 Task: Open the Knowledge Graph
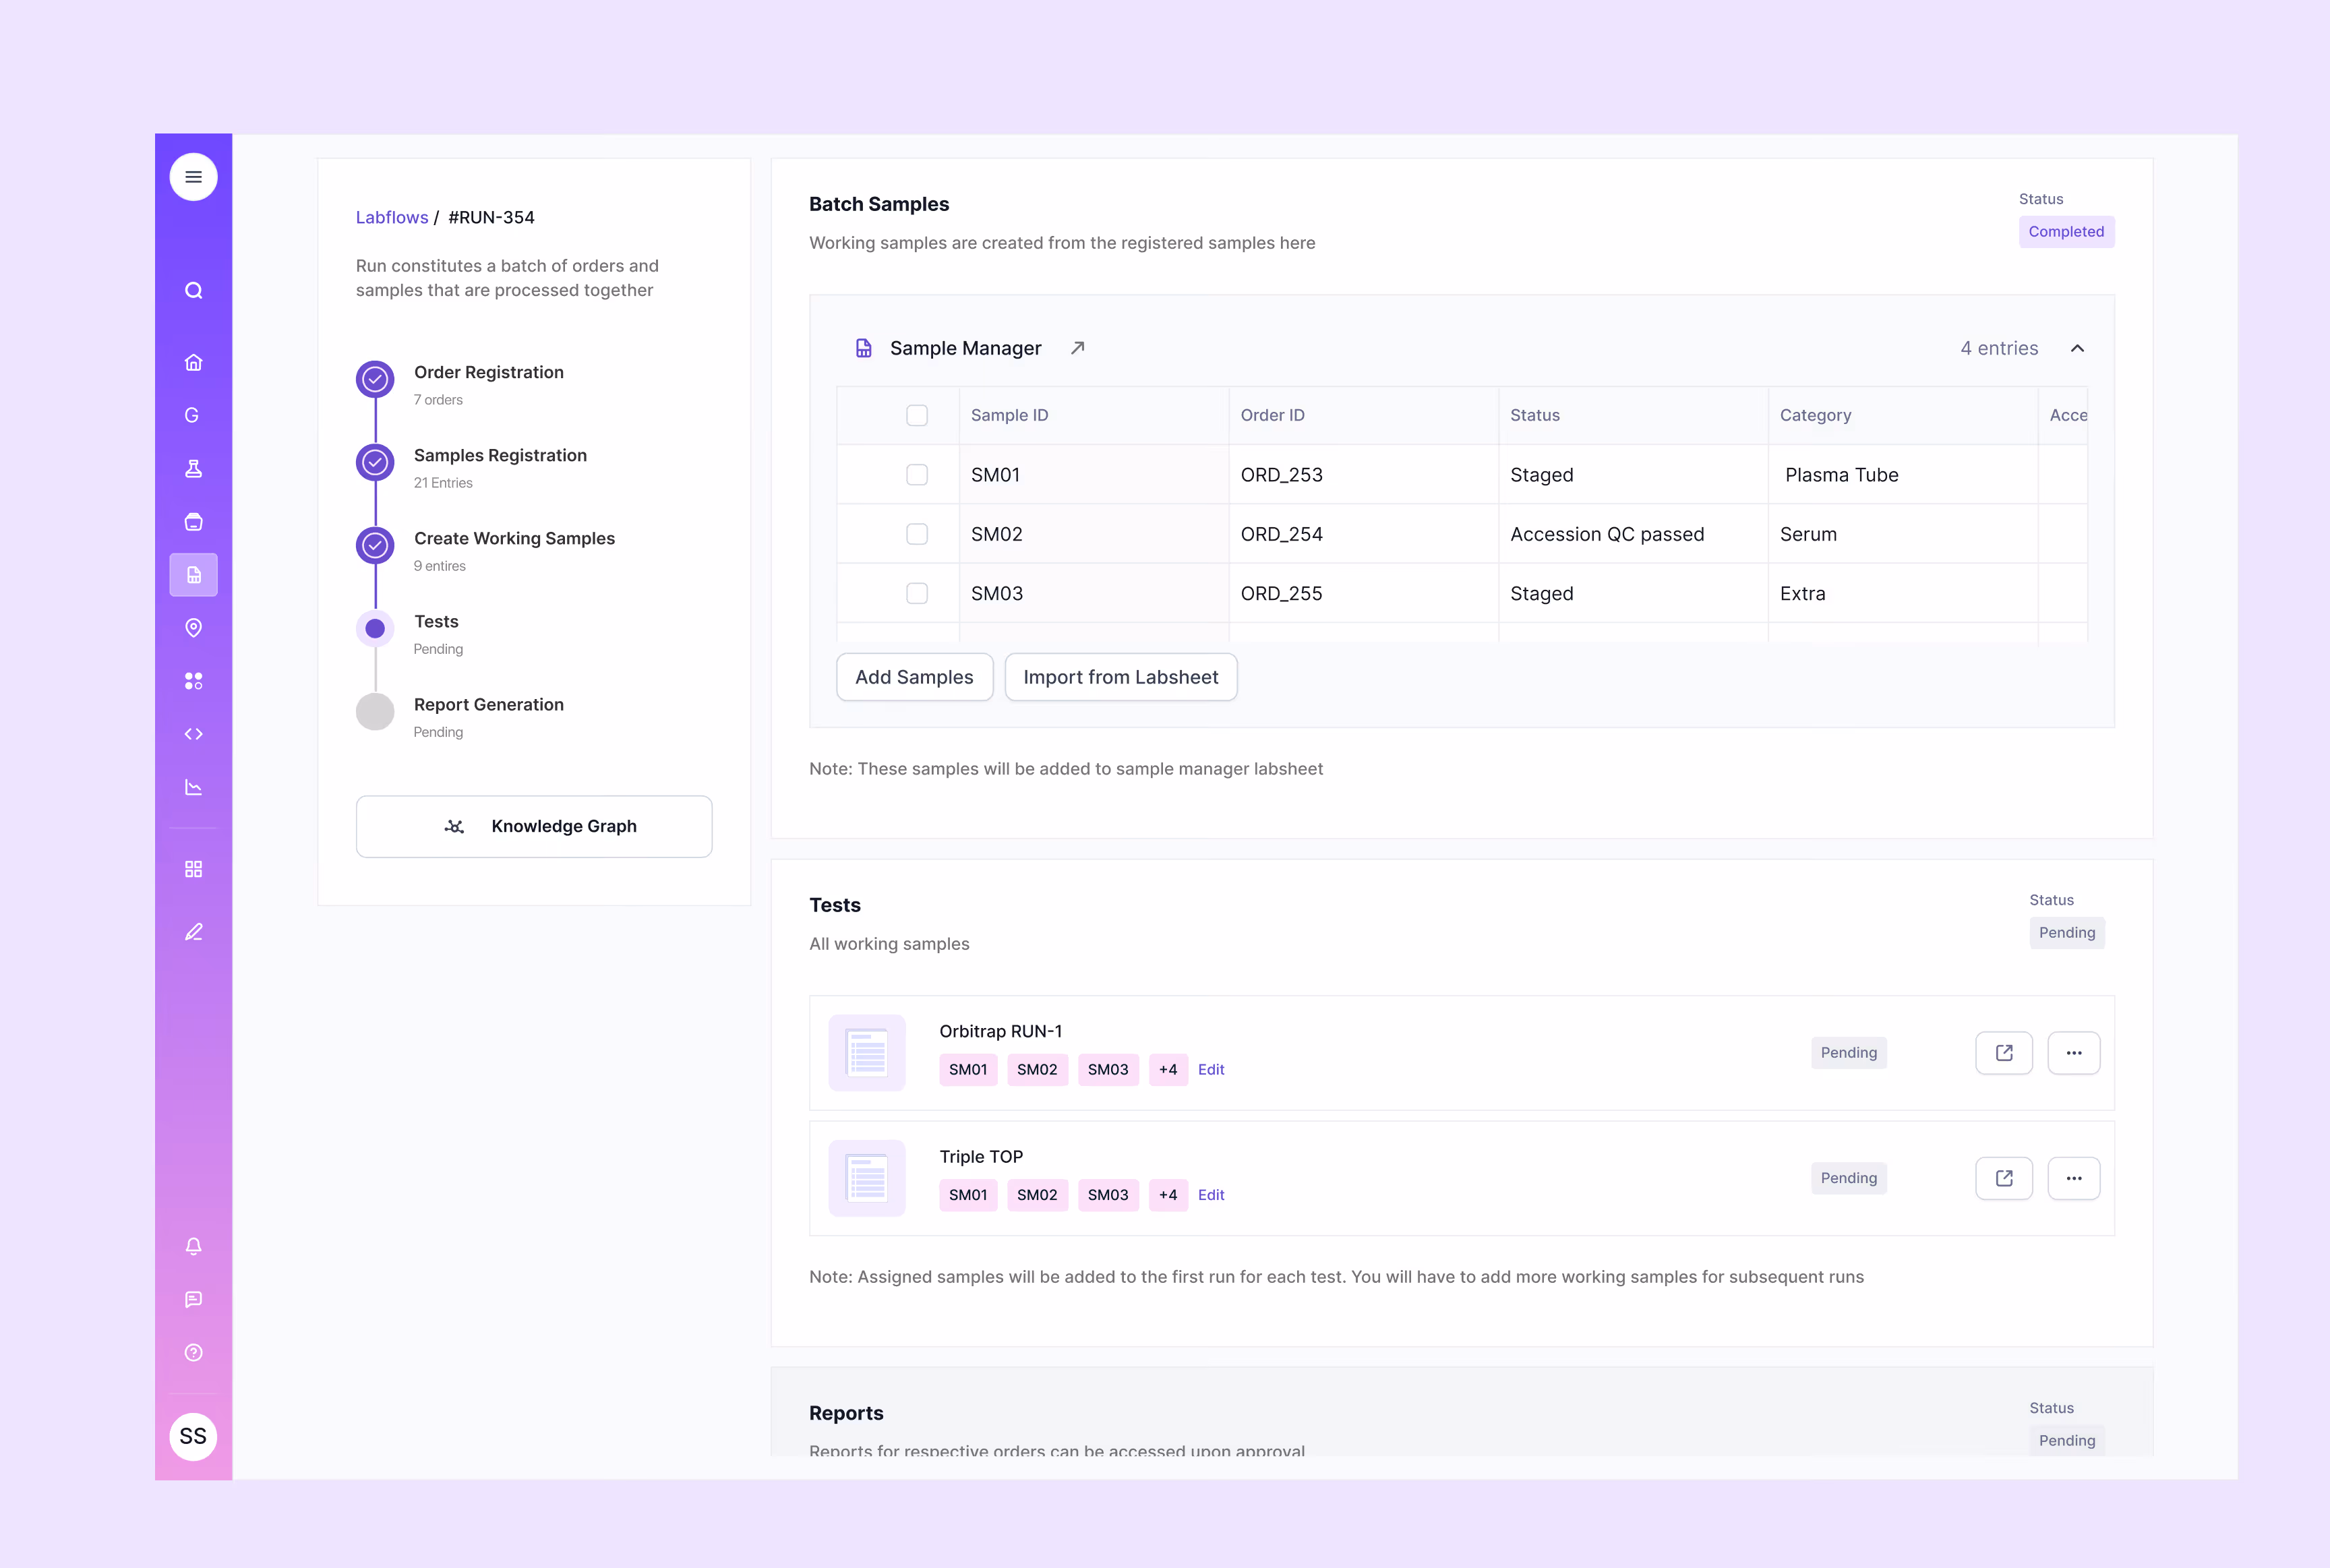534,826
